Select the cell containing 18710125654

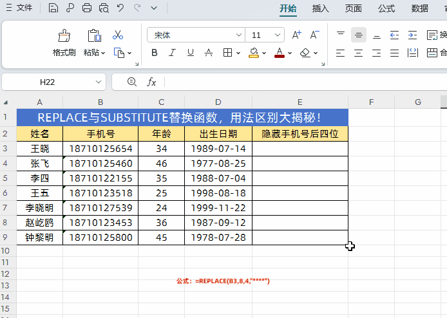tap(100, 149)
